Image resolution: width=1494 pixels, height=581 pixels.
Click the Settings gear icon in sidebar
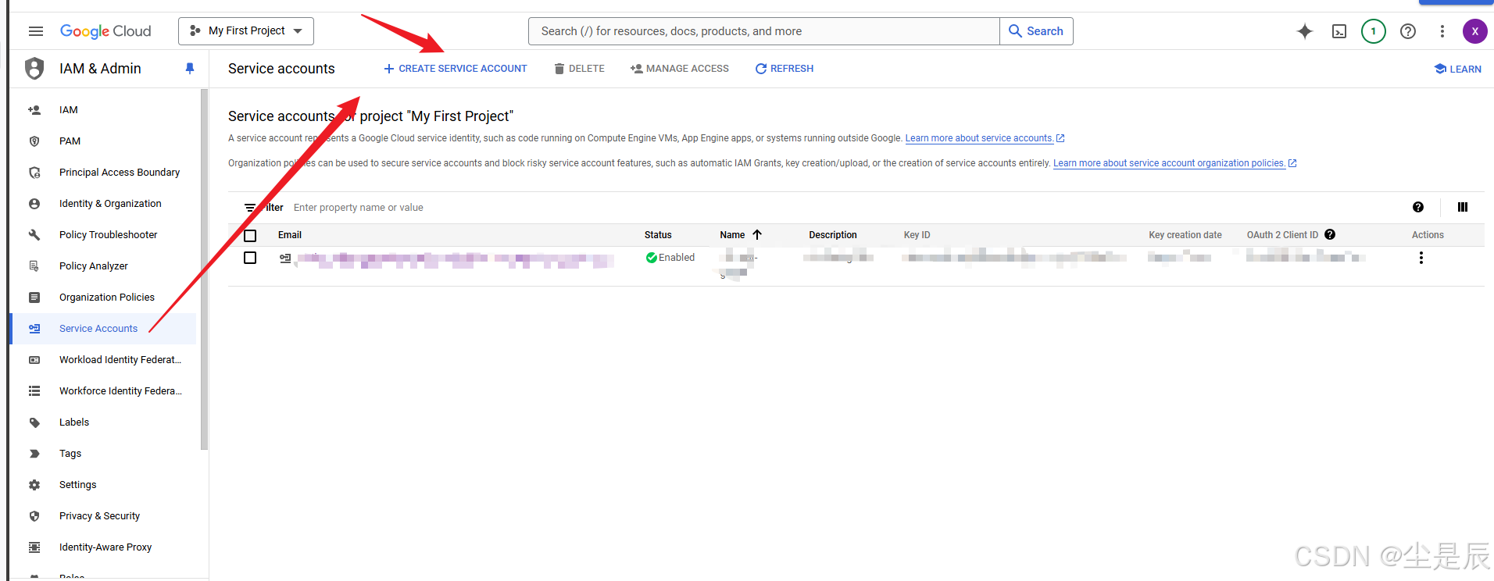click(34, 485)
